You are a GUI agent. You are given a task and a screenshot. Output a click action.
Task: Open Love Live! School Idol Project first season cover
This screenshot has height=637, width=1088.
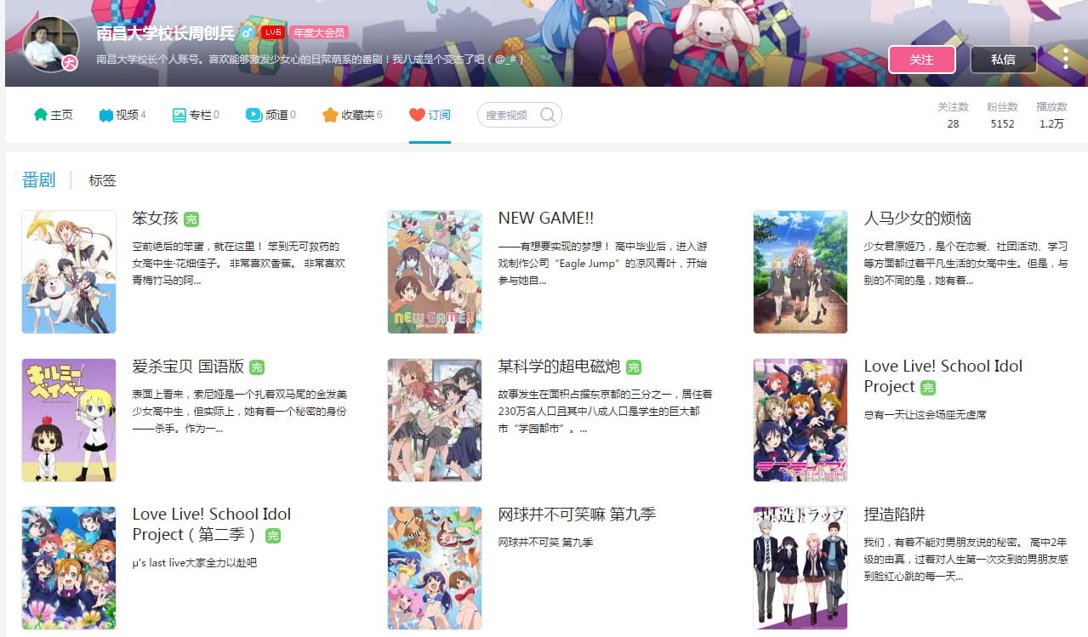[800, 420]
